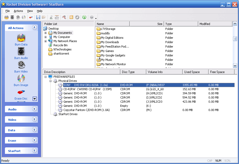The width and height of the screenshot is (239, 164).
Task: Select NTechnologies folder in Folder List
Action: coord(62,49)
